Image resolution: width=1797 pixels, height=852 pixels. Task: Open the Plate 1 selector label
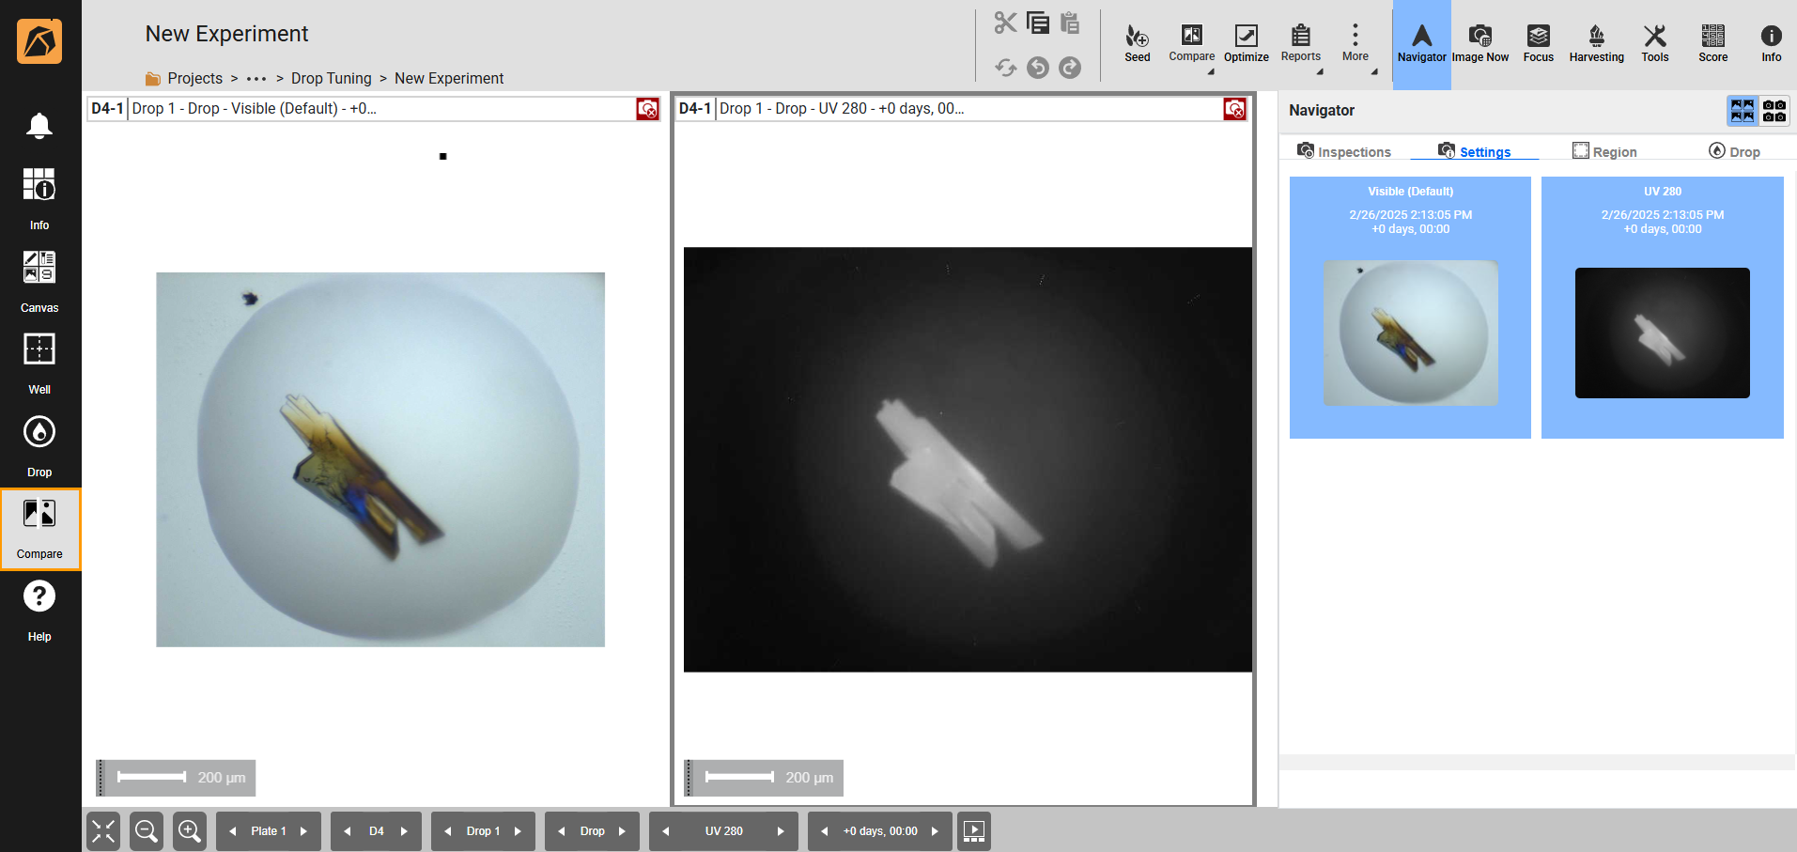(x=269, y=831)
